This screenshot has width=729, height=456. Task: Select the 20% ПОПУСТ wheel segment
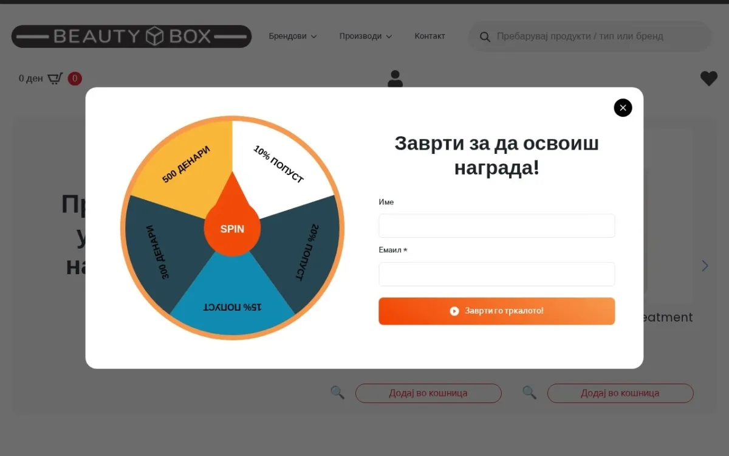[307, 252]
